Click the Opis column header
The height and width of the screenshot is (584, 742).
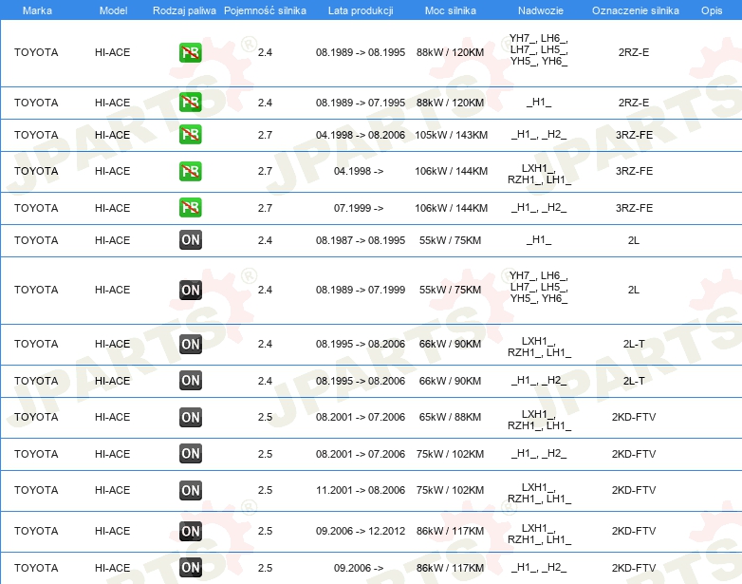pyautogui.click(x=712, y=10)
